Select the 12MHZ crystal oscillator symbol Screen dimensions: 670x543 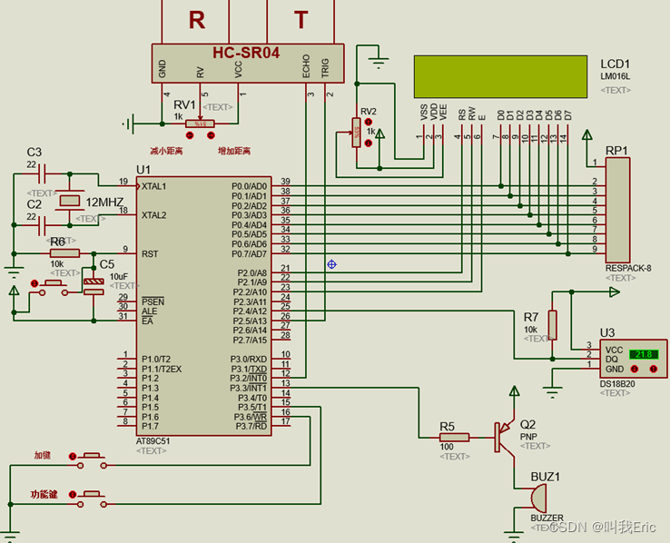70,200
